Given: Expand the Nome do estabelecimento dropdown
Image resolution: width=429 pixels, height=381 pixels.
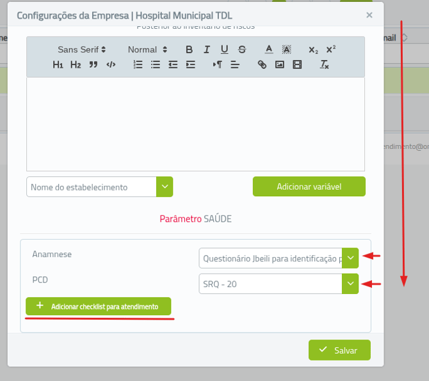Looking at the screenshot, I should pyautogui.click(x=165, y=187).
